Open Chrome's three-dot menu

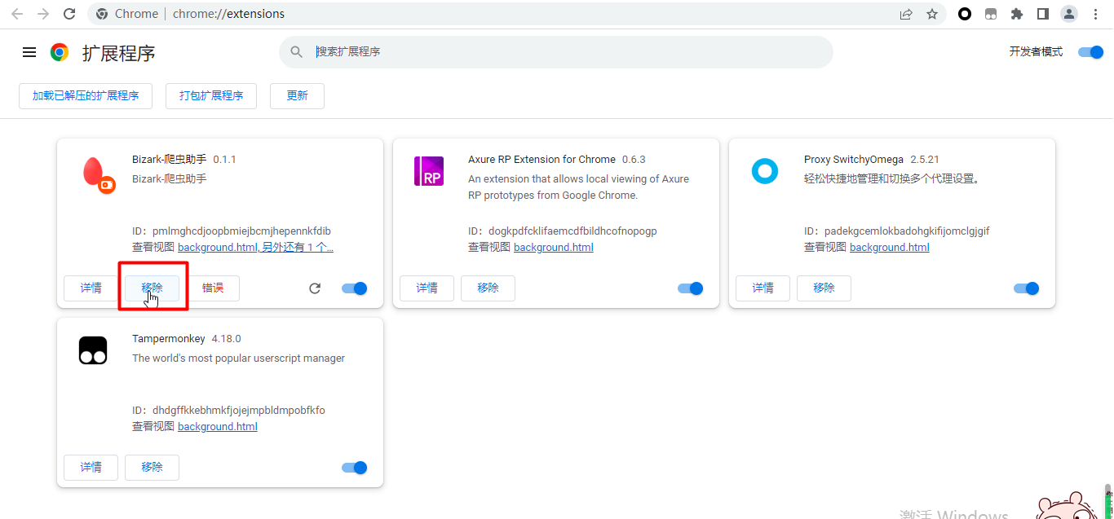point(1095,14)
